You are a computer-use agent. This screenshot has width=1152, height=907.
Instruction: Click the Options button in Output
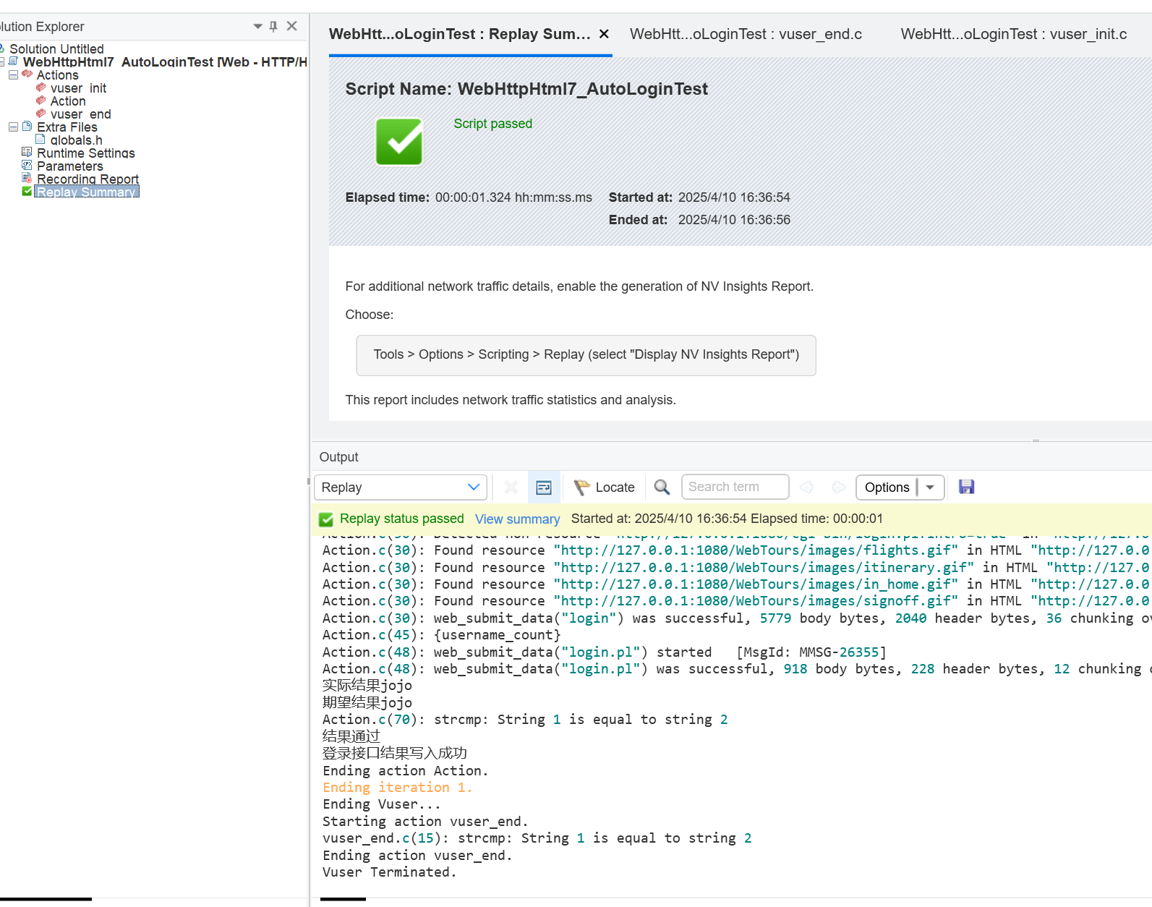pos(887,487)
